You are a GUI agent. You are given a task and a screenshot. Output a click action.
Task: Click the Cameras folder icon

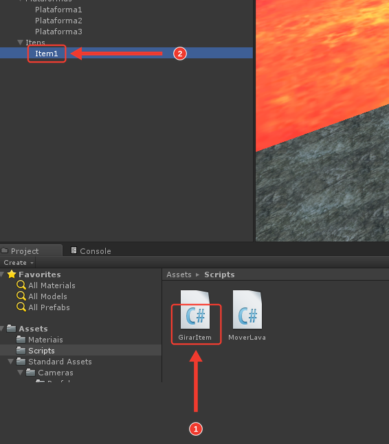(x=31, y=373)
